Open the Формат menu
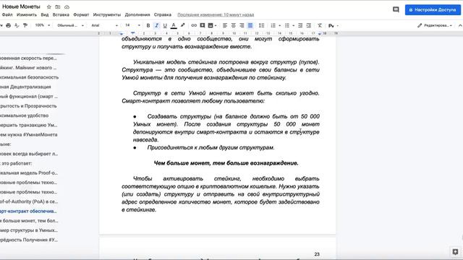463x260 pixels. coord(81,14)
